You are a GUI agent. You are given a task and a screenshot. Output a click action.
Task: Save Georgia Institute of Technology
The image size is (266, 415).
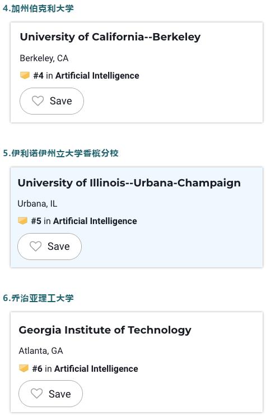(x=50, y=394)
